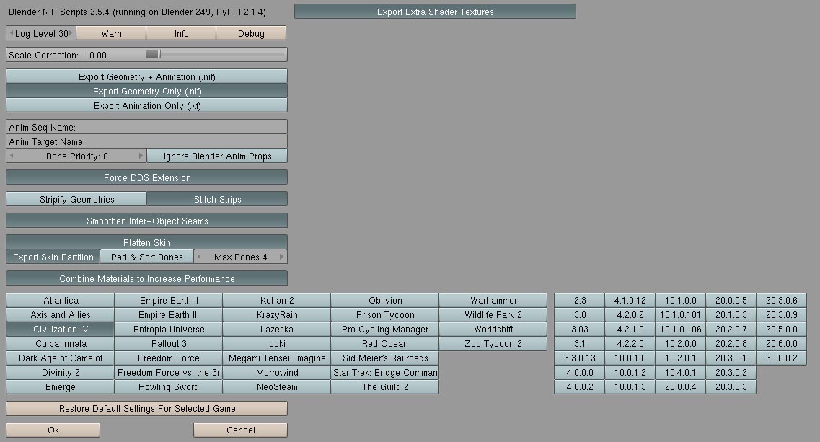The image size is (820, 442).
Task: Select Megami Tensei: Imagine game
Action: pos(277,358)
